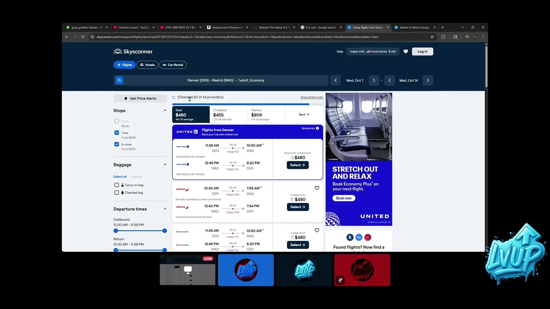The width and height of the screenshot is (550, 309).
Task: Adjust Outbound time slider left handle
Action: pos(116,231)
